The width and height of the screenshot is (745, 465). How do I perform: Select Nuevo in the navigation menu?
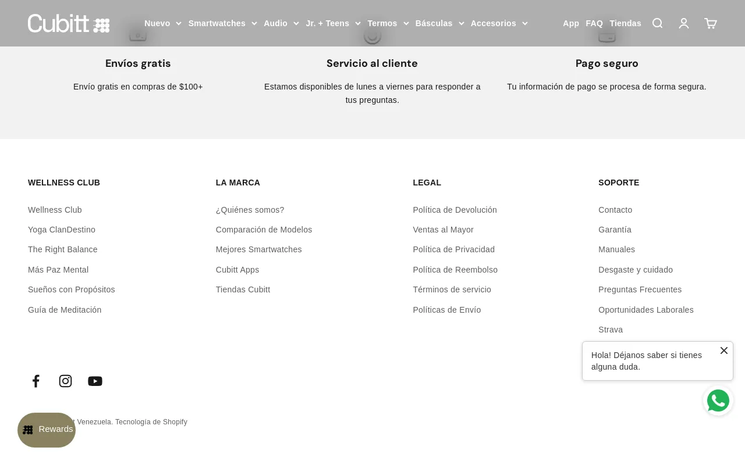click(x=157, y=23)
